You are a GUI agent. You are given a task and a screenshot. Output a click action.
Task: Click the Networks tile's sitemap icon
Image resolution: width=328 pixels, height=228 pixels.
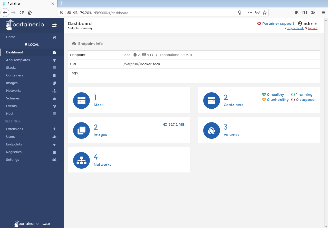tap(81, 160)
